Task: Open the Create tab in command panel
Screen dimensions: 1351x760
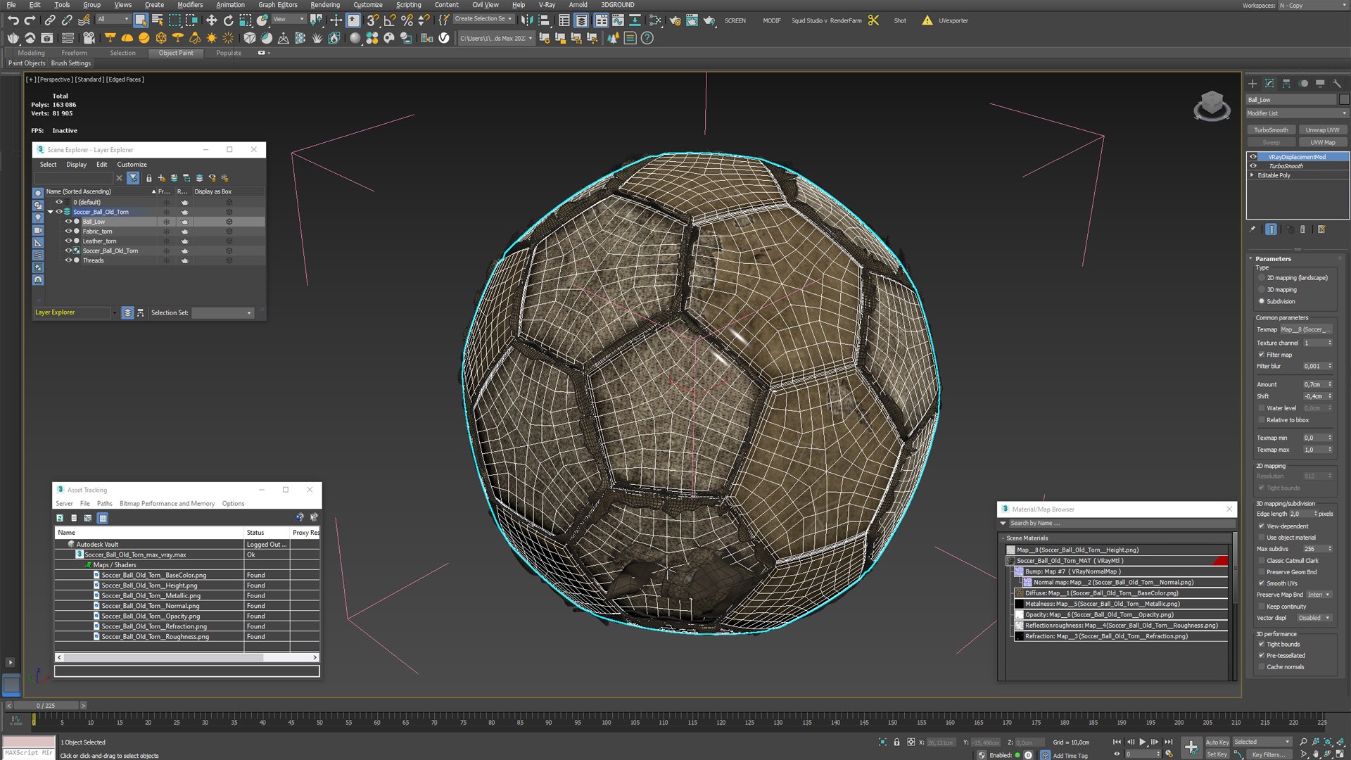Action: (1252, 83)
